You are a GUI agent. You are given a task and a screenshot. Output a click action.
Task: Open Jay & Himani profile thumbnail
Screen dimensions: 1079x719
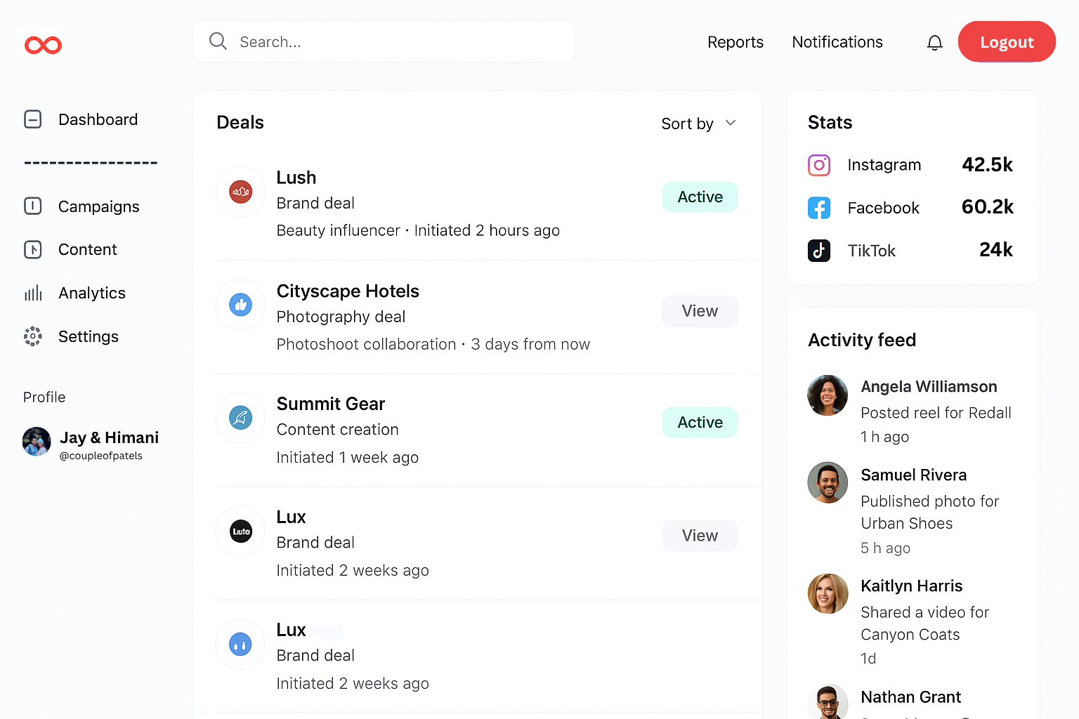pos(36,442)
